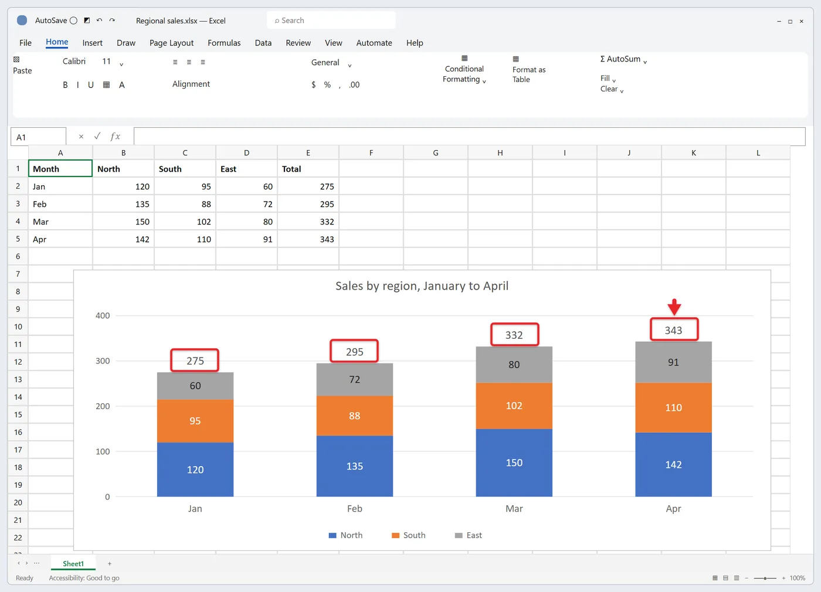
Task: Switch to Page Break Preview in status bar
Action: point(737,578)
